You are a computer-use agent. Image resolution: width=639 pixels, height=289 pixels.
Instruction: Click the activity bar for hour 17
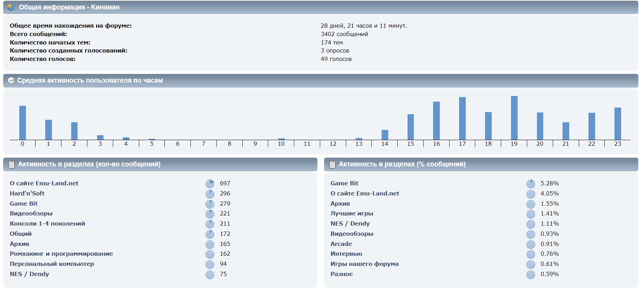coord(462,118)
